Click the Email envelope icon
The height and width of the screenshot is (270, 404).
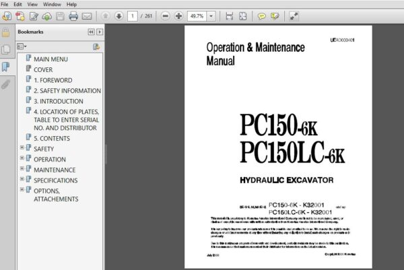pyautogui.click(x=87, y=16)
